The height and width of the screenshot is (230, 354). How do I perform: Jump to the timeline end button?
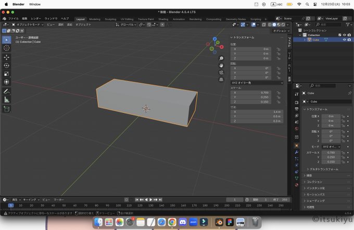click(x=160, y=200)
